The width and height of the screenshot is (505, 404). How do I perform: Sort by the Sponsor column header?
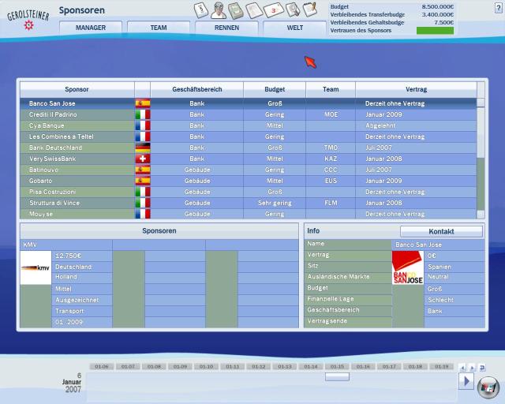pyautogui.click(x=77, y=89)
